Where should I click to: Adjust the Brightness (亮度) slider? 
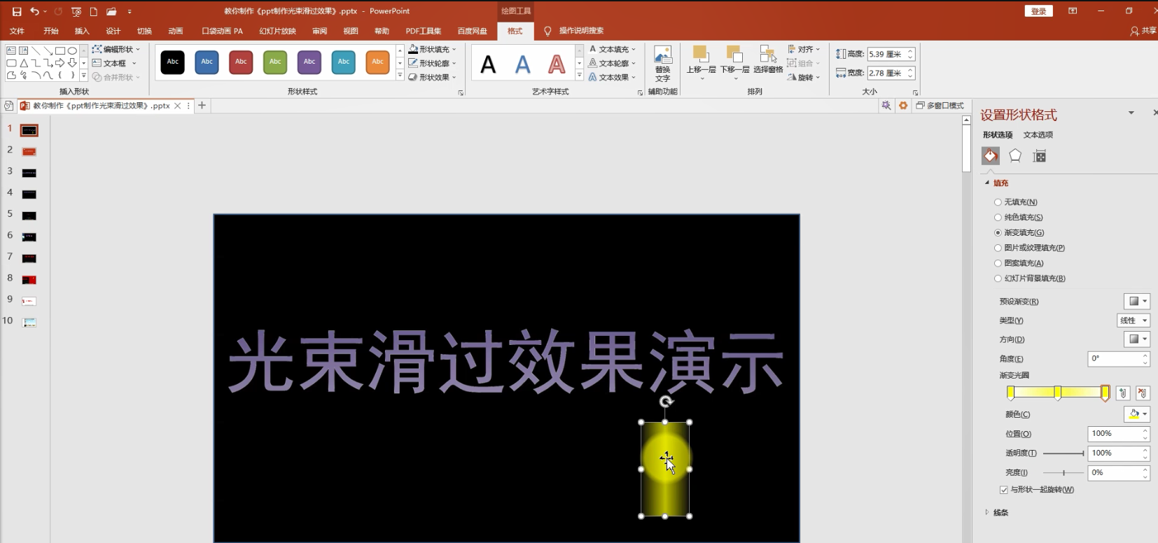click(x=1063, y=473)
